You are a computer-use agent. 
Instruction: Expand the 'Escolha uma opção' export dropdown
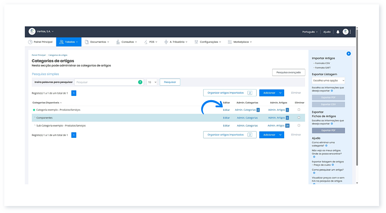click(328, 80)
